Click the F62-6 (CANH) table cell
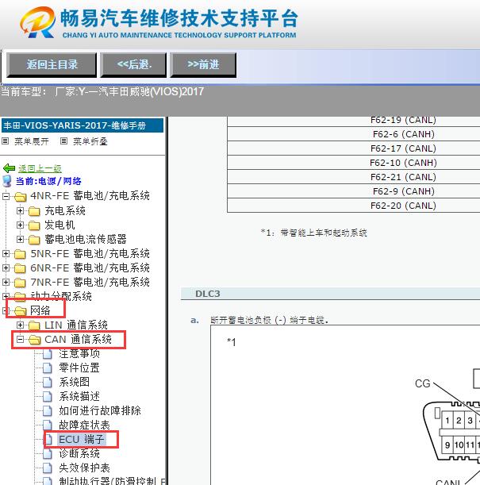The width and height of the screenshot is (480, 485). 354,134
